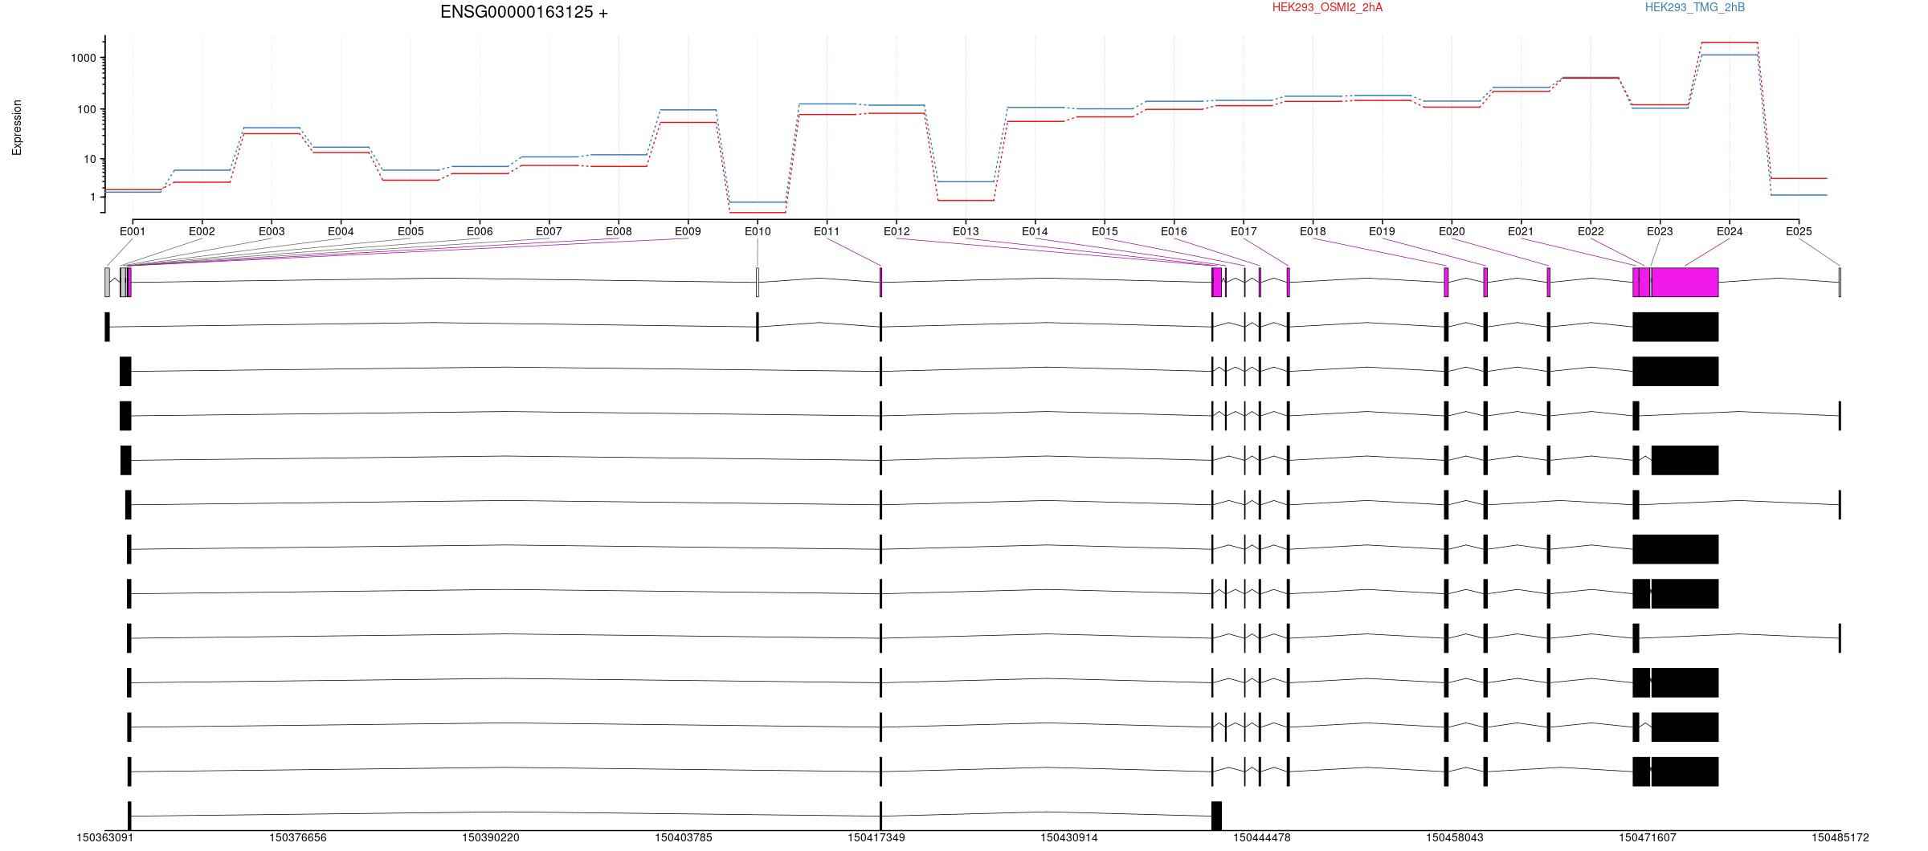1928x851 pixels.
Task: Click exon label E017
Action: tap(1244, 231)
